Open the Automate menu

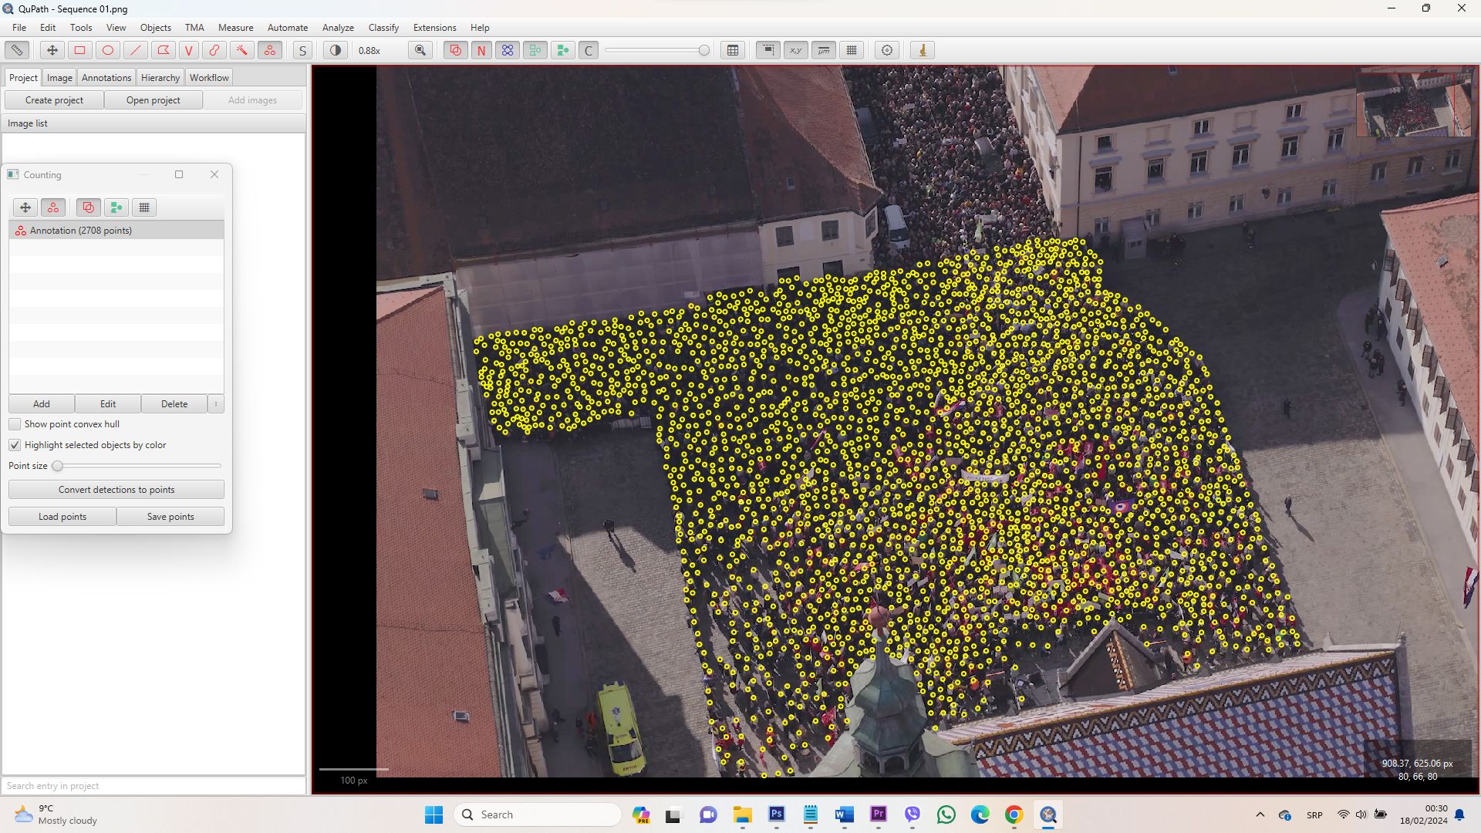(287, 27)
